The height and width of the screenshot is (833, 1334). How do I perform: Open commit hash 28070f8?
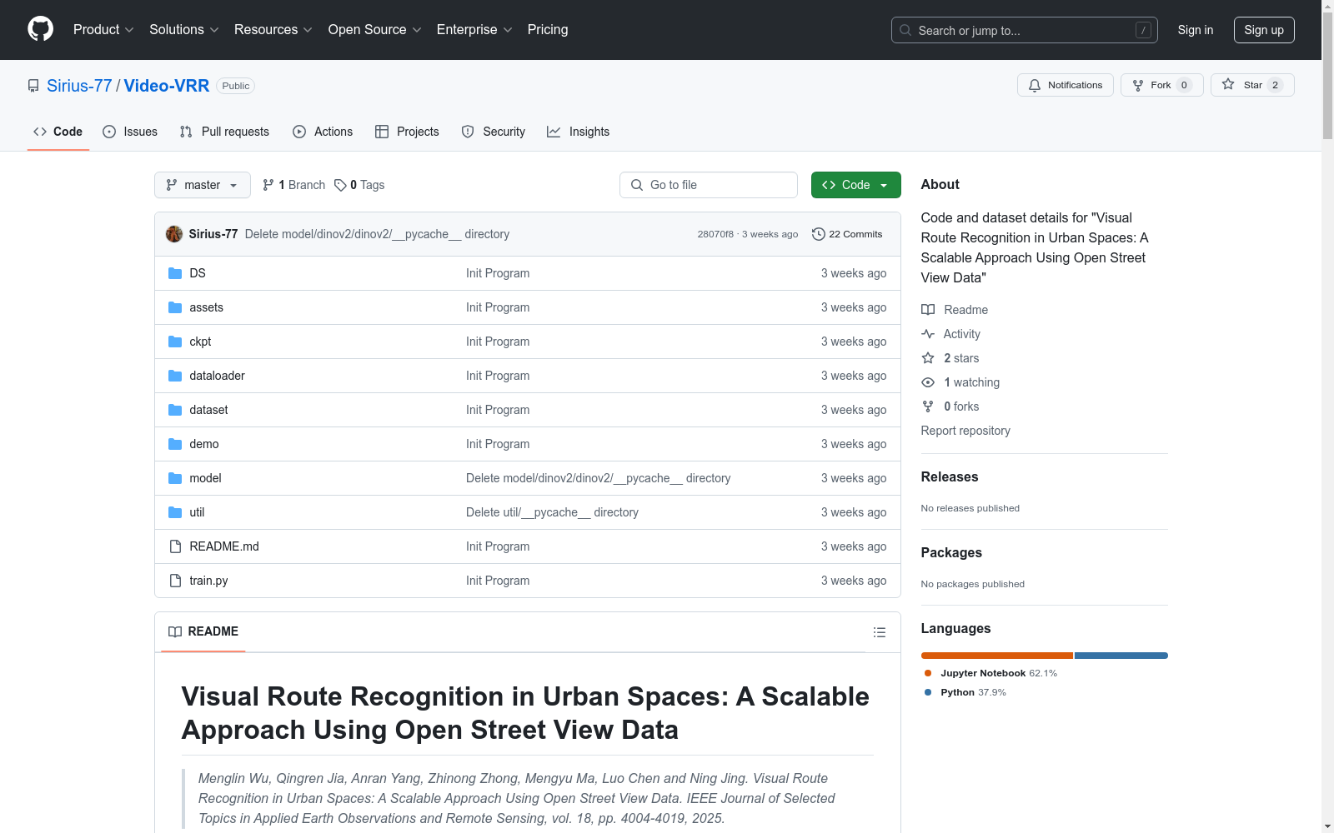(x=715, y=234)
